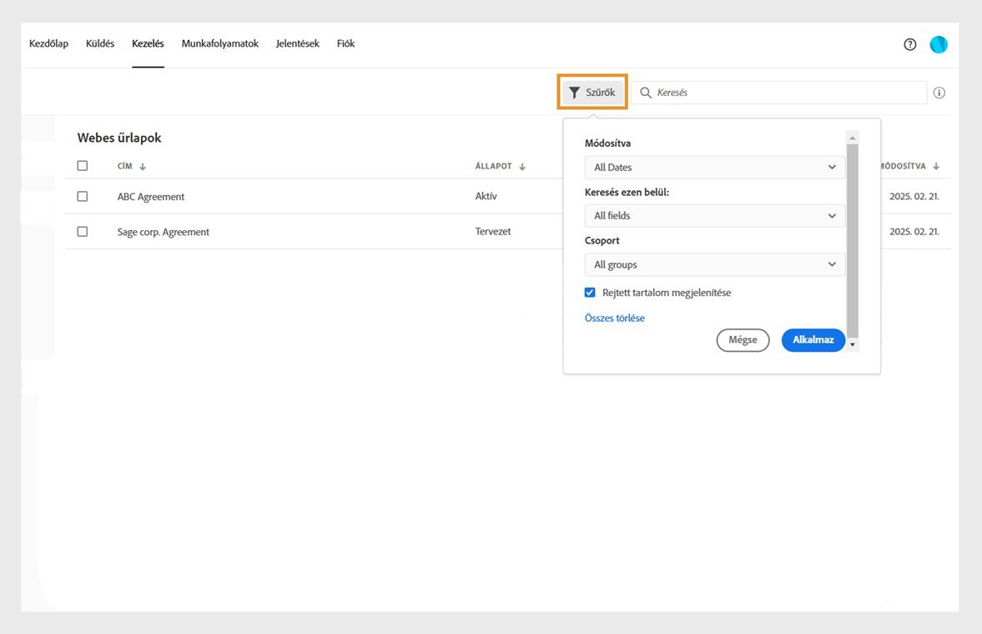982x634 pixels.
Task: Switch to the Jelentések tab
Action: tap(298, 44)
